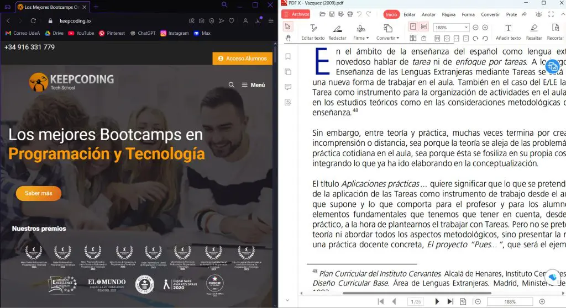The height and width of the screenshot is (308, 566).
Task: Switch to the Anotar tab
Action: (428, 14)
